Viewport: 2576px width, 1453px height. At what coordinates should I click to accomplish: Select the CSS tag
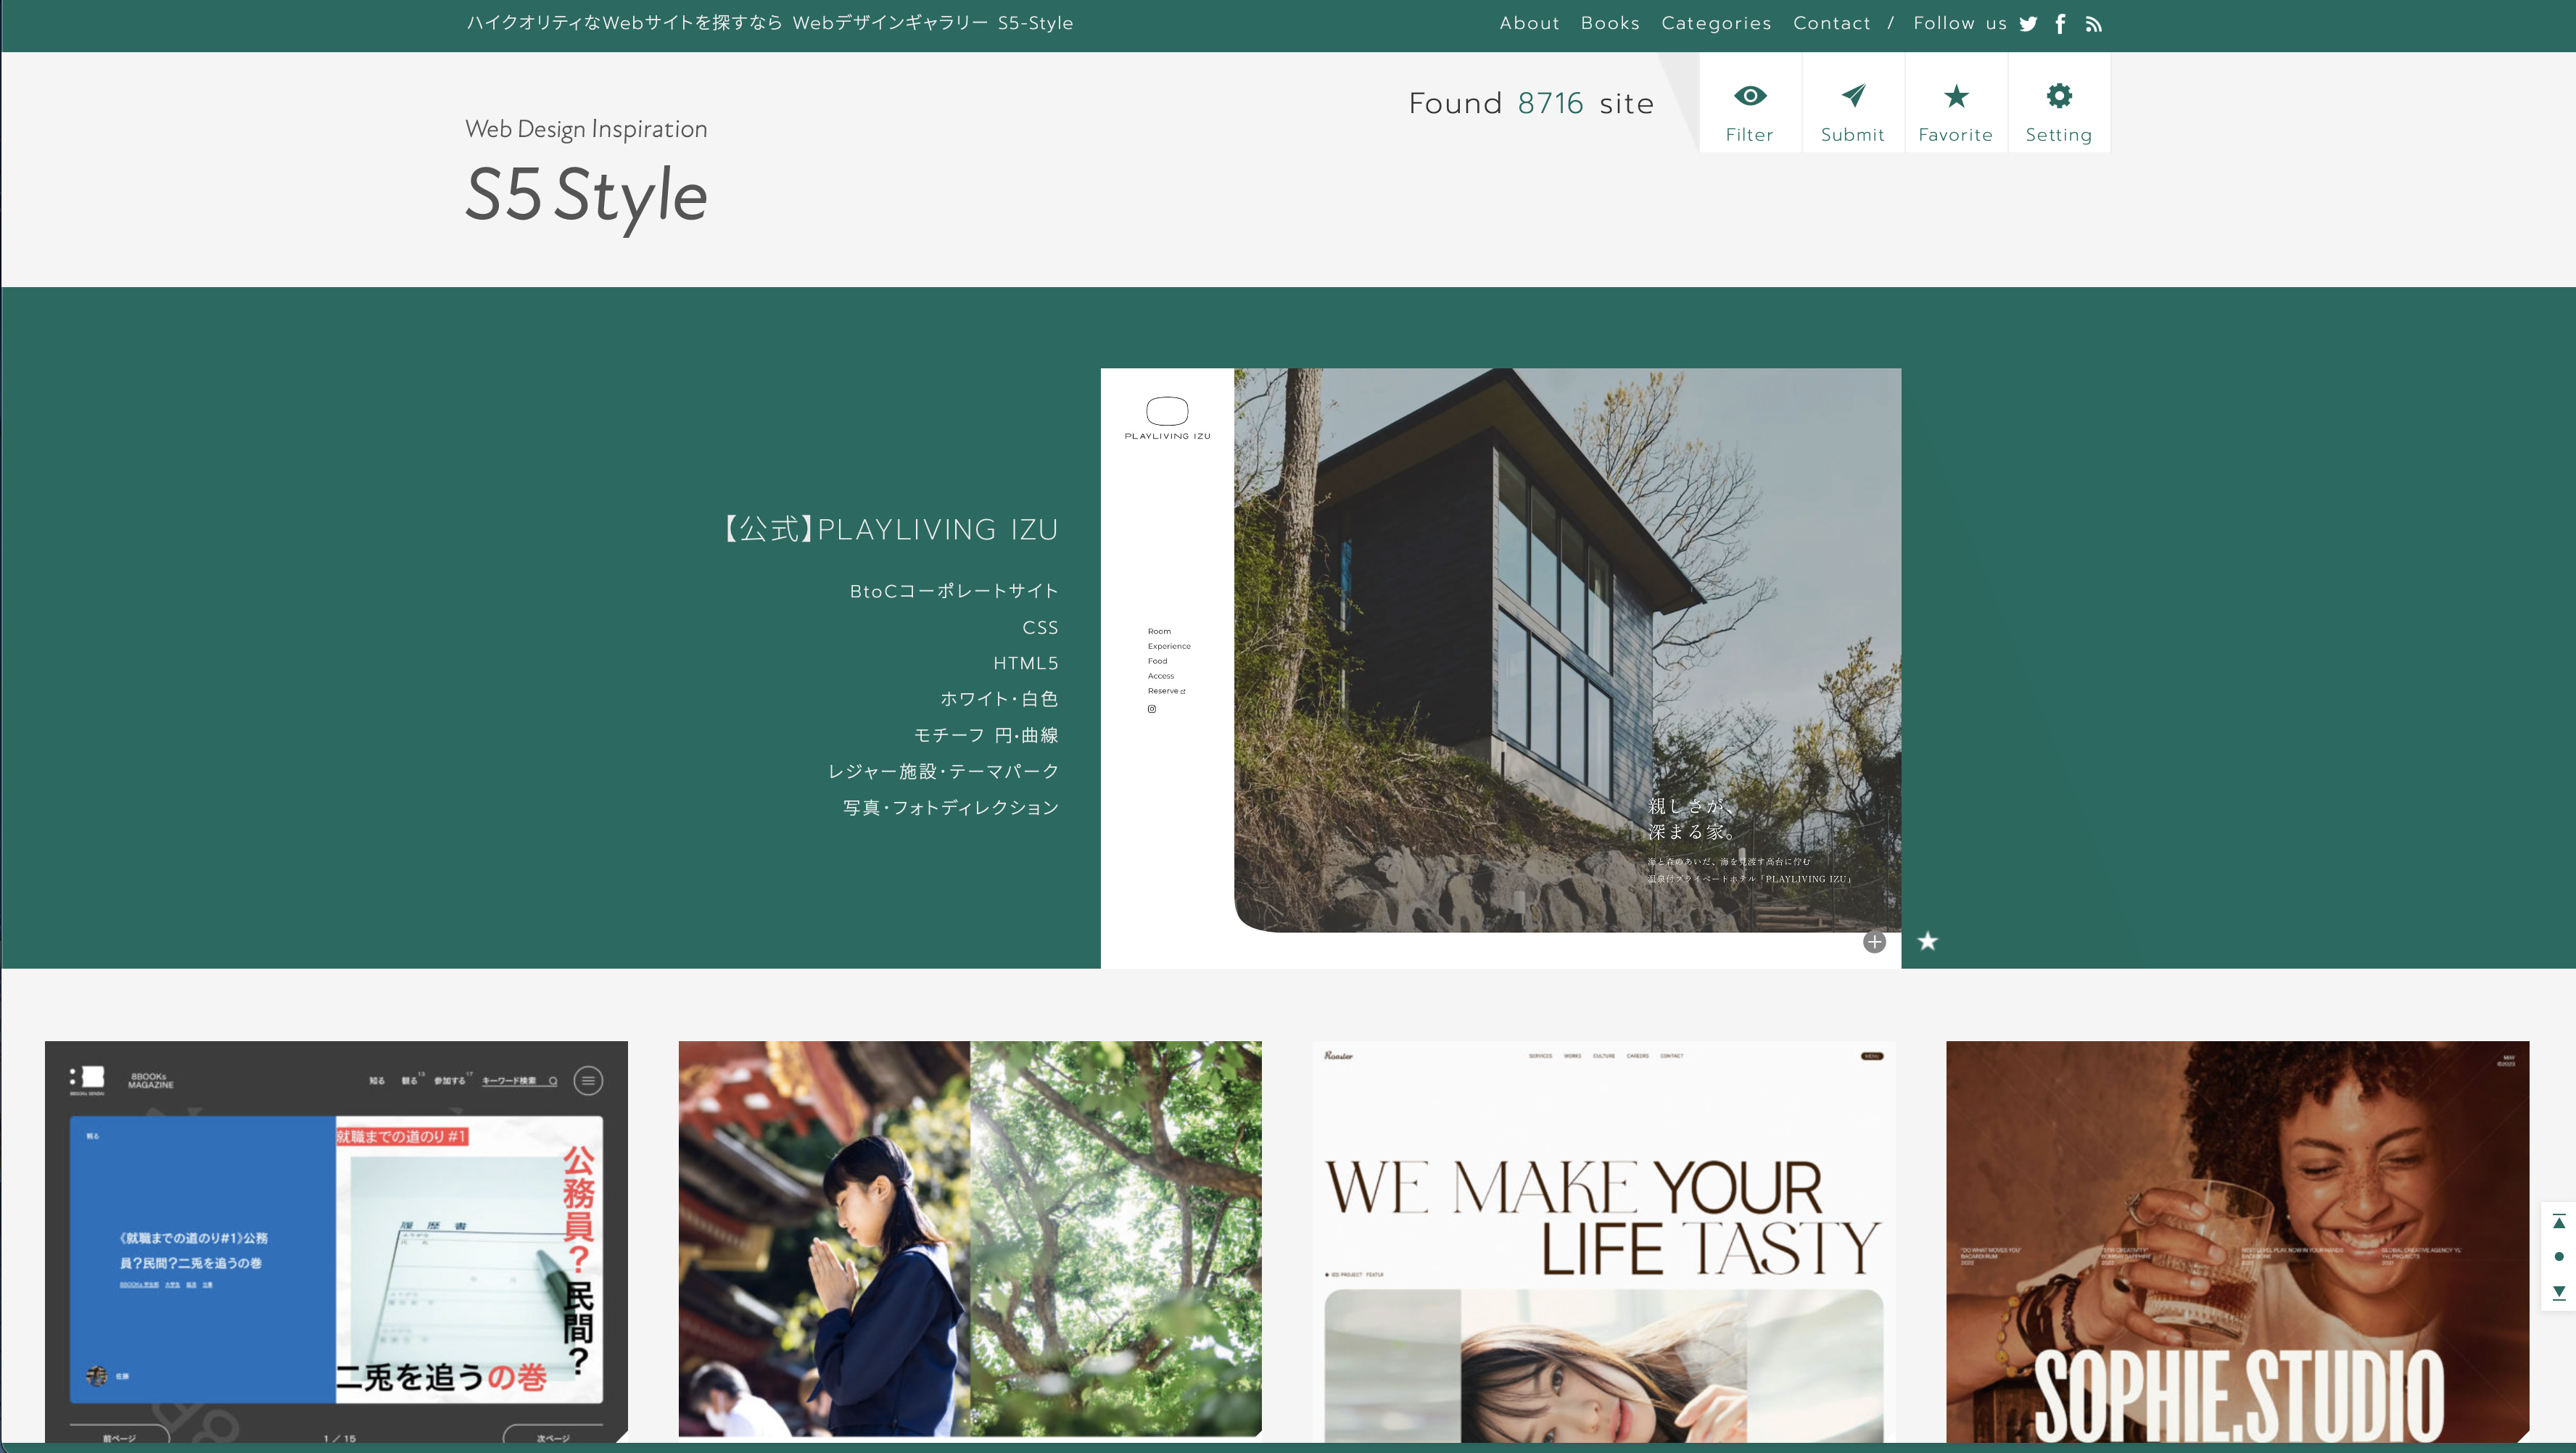click(1040, 627)
